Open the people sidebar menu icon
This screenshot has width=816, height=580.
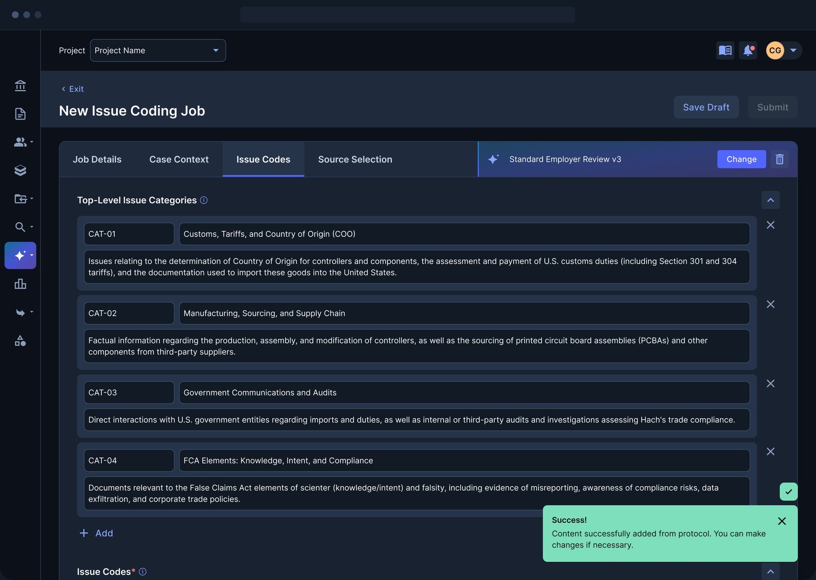[20, 142]
